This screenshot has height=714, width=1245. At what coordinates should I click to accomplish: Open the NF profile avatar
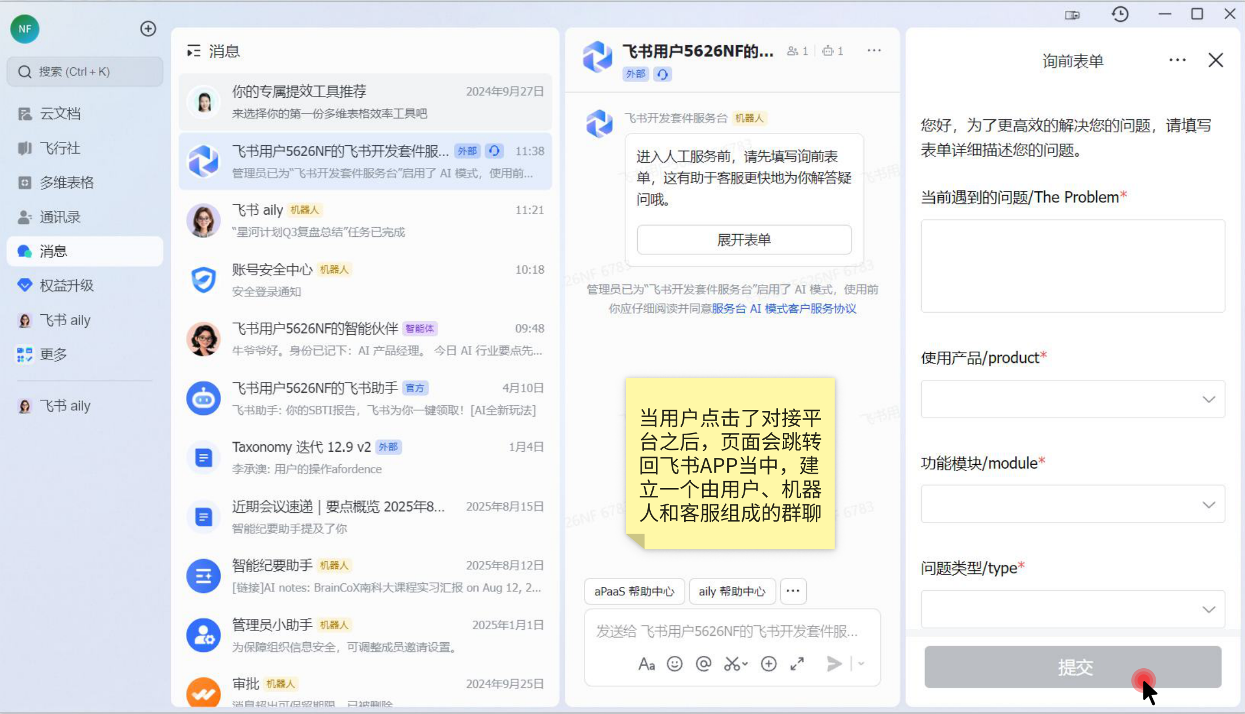click(x=24, y=29)
